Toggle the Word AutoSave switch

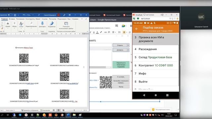(x=10, y=15)
